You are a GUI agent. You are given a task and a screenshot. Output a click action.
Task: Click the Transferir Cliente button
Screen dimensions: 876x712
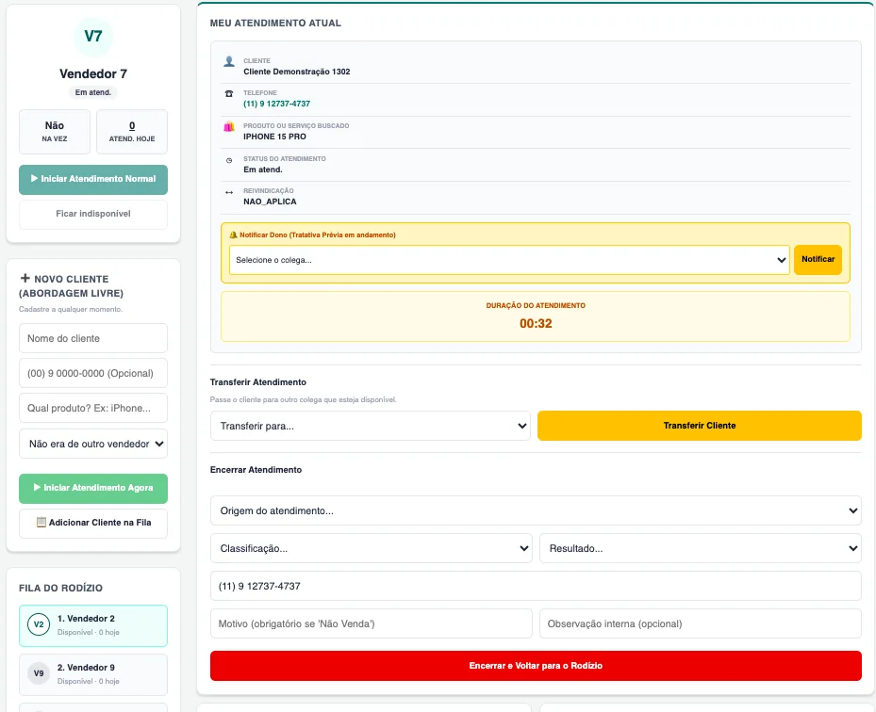coord(700,426)
